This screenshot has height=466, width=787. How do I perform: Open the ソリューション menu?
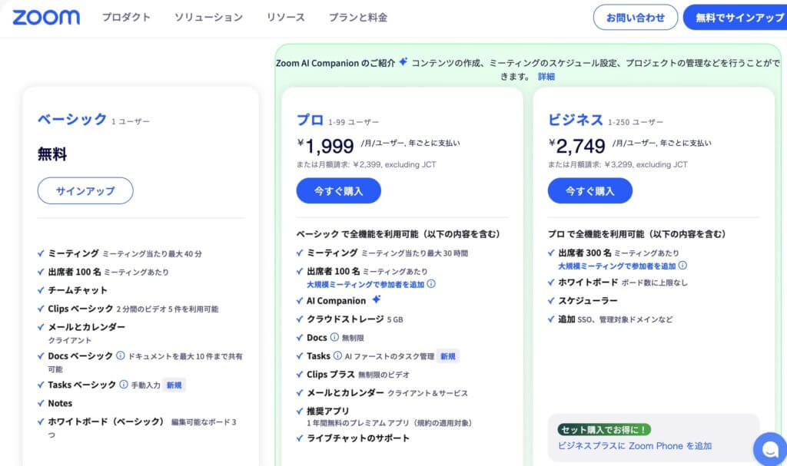[209, 18]
